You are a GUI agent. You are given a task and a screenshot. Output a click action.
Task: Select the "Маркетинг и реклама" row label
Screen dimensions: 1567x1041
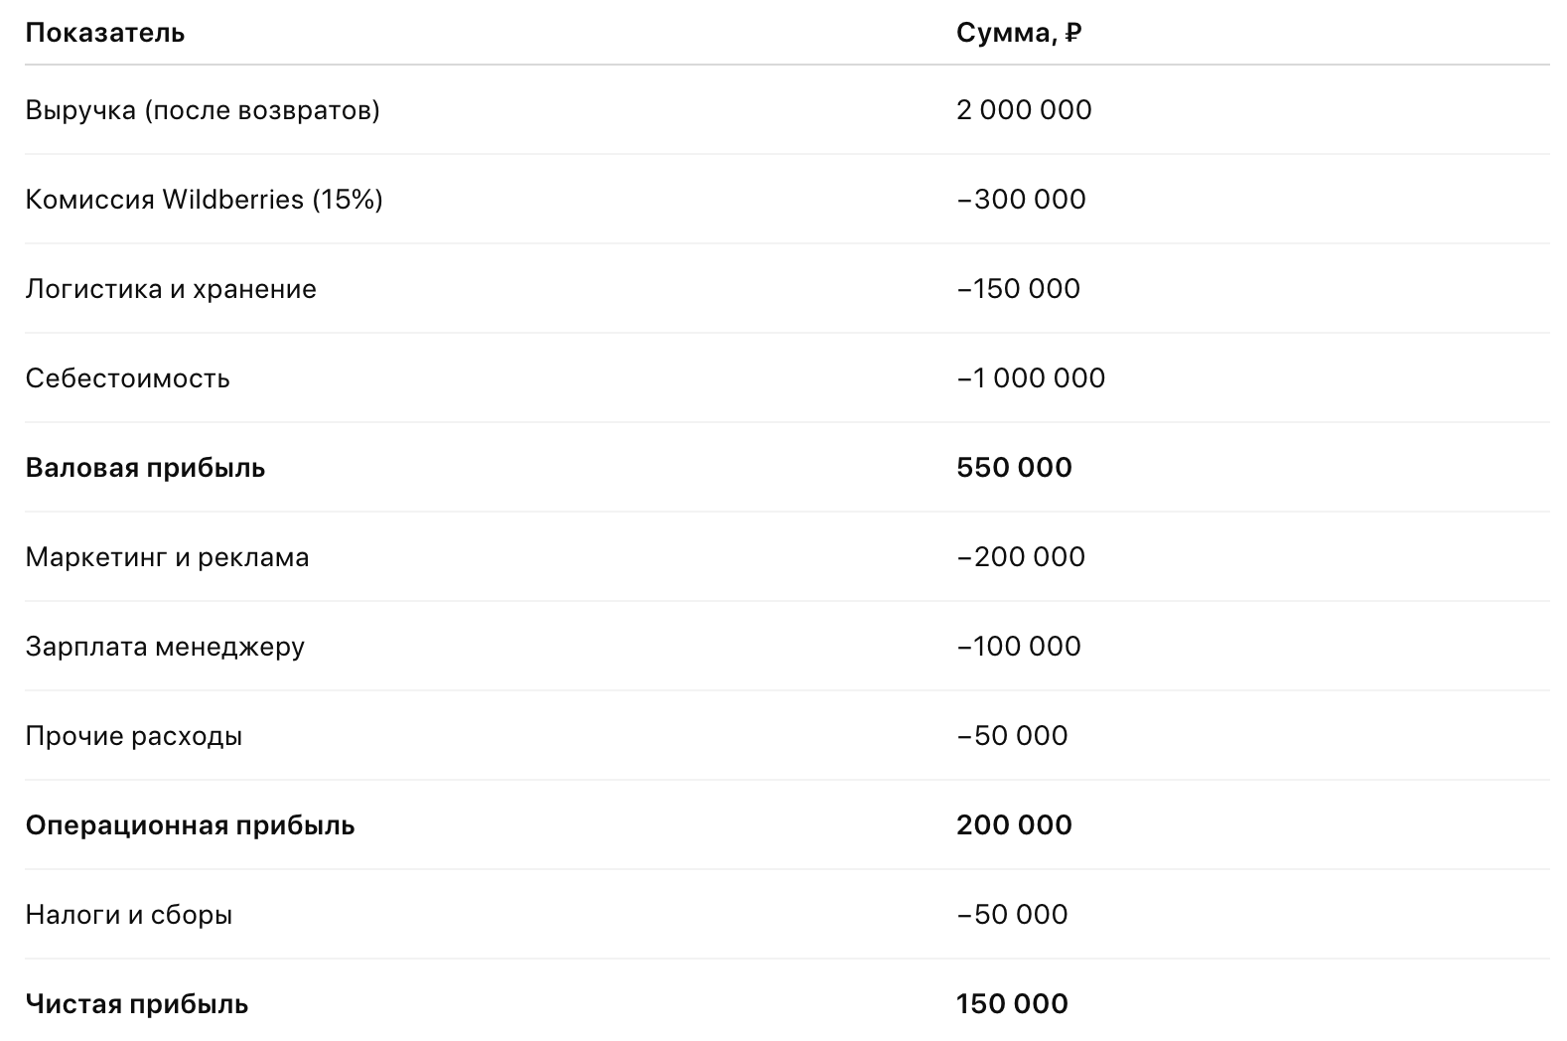(x=167, y=557)
